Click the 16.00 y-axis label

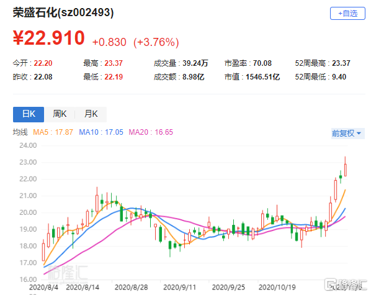28,279
